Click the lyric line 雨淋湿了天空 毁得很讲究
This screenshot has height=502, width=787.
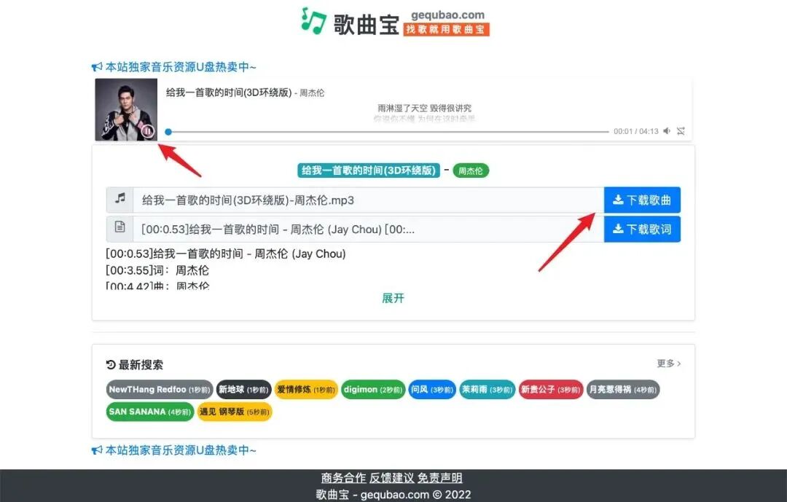tap(424, 108)
